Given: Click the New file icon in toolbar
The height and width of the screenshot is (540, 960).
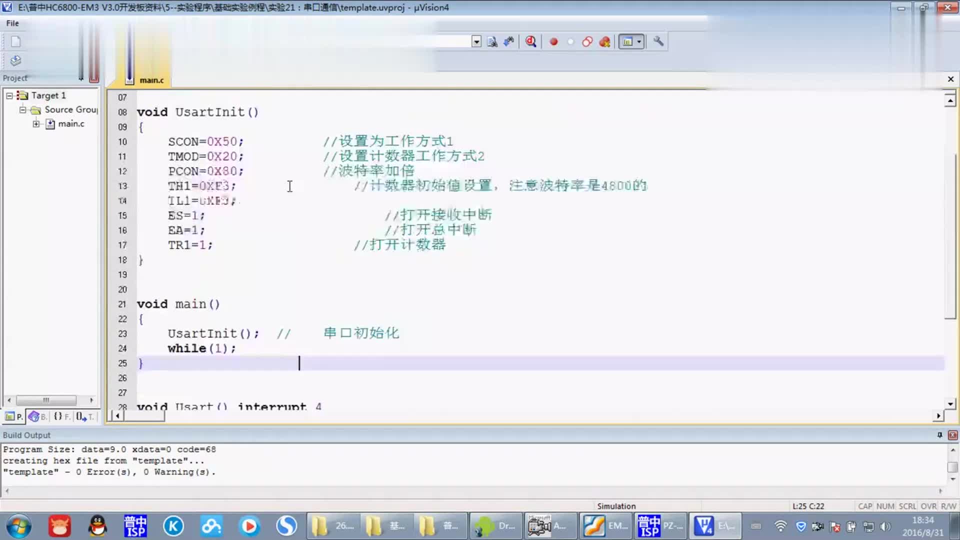Looking at the screenshot, I should coord(15,41).
